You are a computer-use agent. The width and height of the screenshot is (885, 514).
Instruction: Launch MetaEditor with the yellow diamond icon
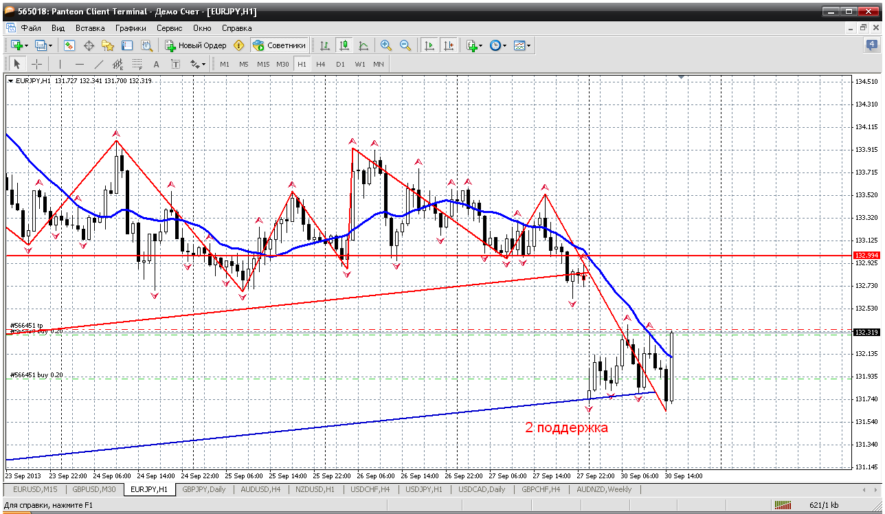239,45
